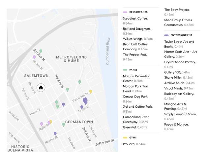Select the green park pin beside the top 3rd Ave N label
Viewport: 211px width, 152px height.
(x=41, y=51)
